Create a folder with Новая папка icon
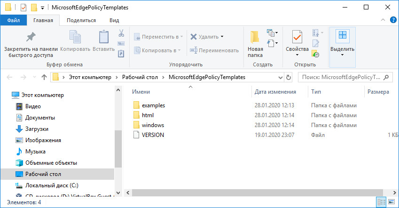The width and height of the screenshot is (399, 208). tap(255, 37)
